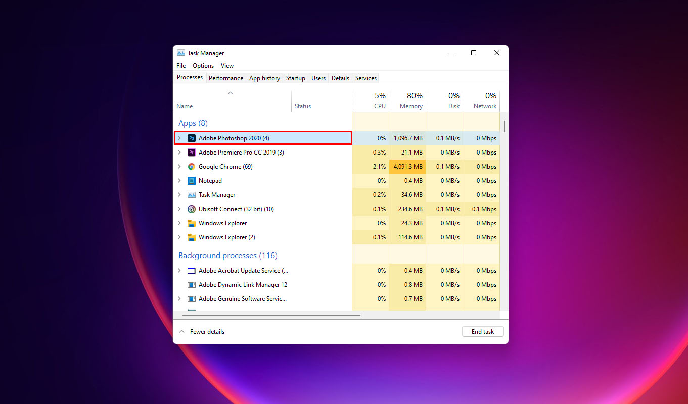Switch to the Users tab
Viewport: 688px width, 404px height.
click(318, 78)
